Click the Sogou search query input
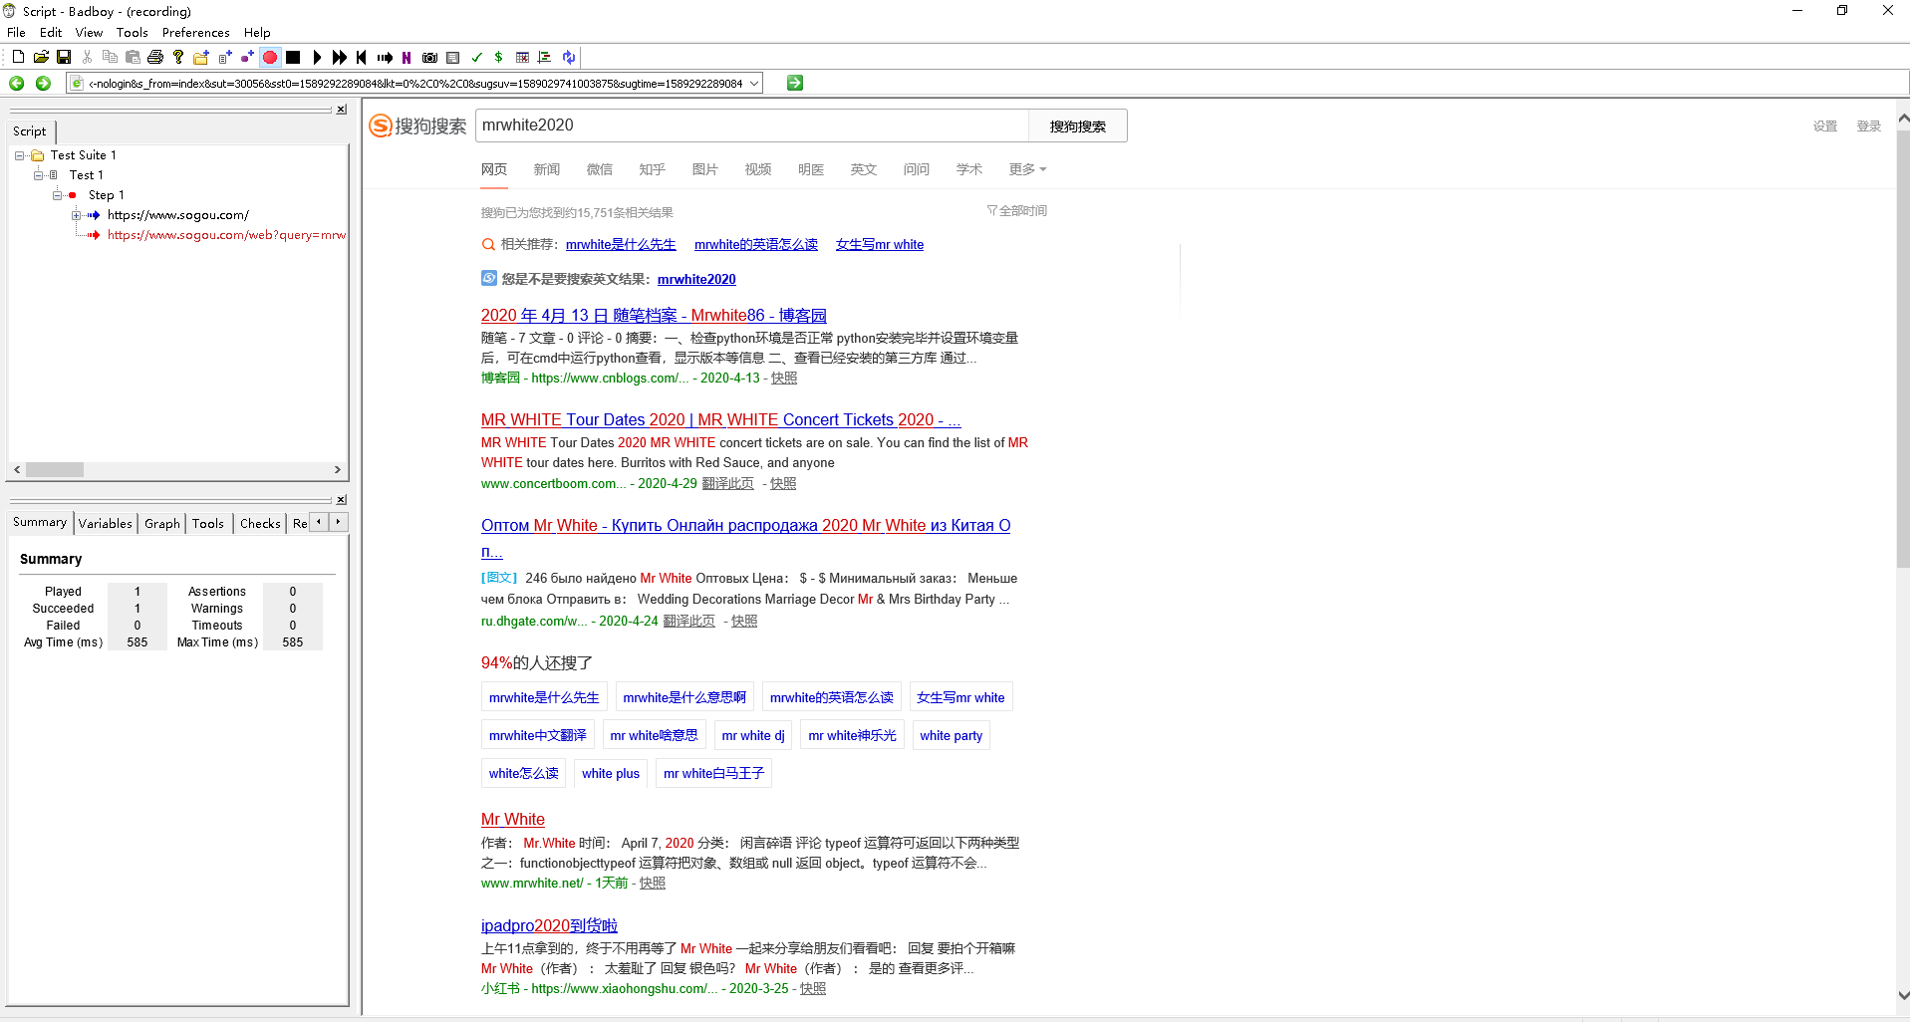The height and width of the screenshot is (1022, 1910). pos(751,126)
